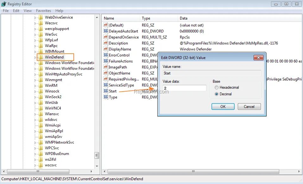Open the Favorites menu

(43, 11)
